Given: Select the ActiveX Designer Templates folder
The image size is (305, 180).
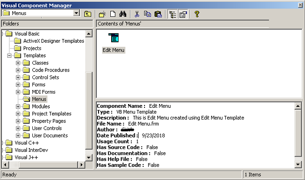Looking at the screenshot, I should 53,41.
